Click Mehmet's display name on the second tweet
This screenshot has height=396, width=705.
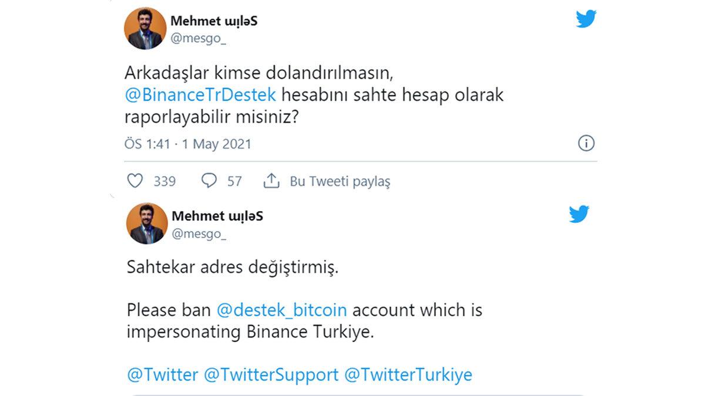(217, 216)
